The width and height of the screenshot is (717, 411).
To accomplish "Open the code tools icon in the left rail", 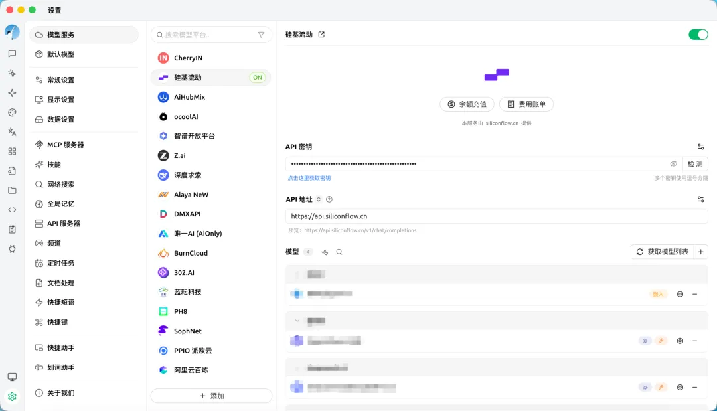I will [12, 210].
